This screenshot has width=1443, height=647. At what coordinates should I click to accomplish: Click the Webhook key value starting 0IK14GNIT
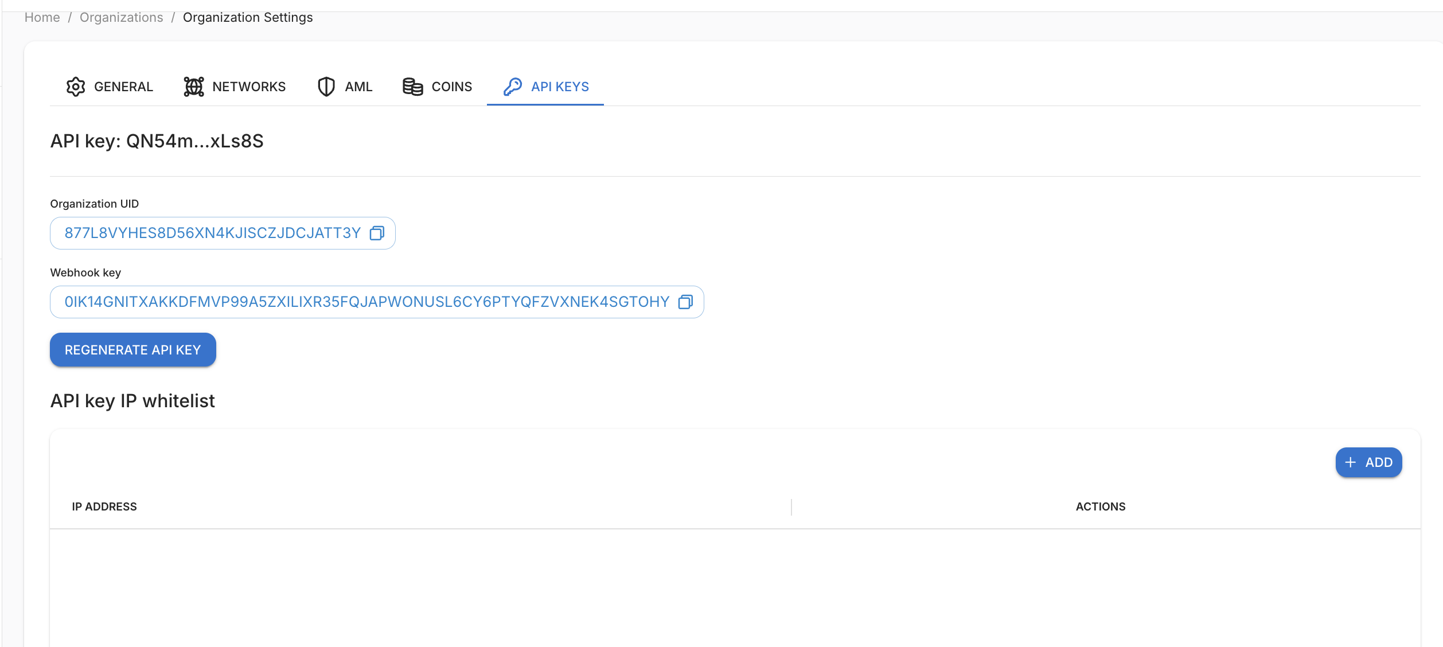367,302
